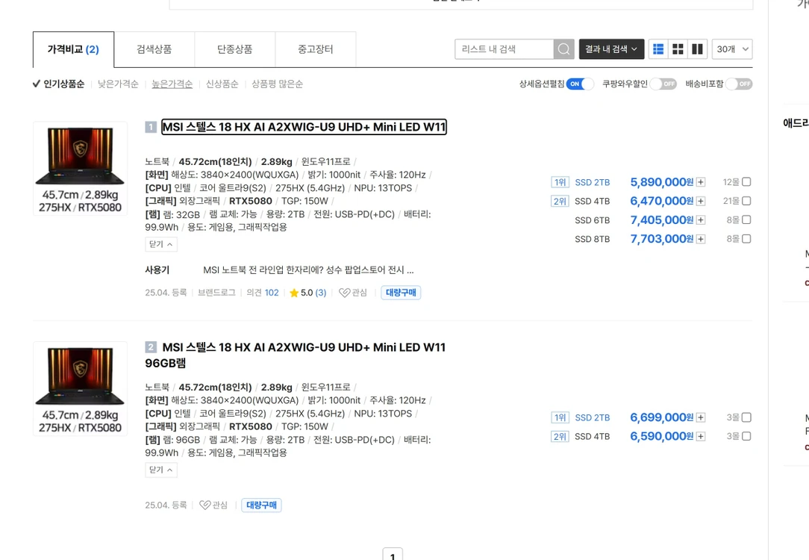The width and height of the screenshot is (809, 560).
Task: Click plus icon next to 5,890,000원
Action: [701, 182]
